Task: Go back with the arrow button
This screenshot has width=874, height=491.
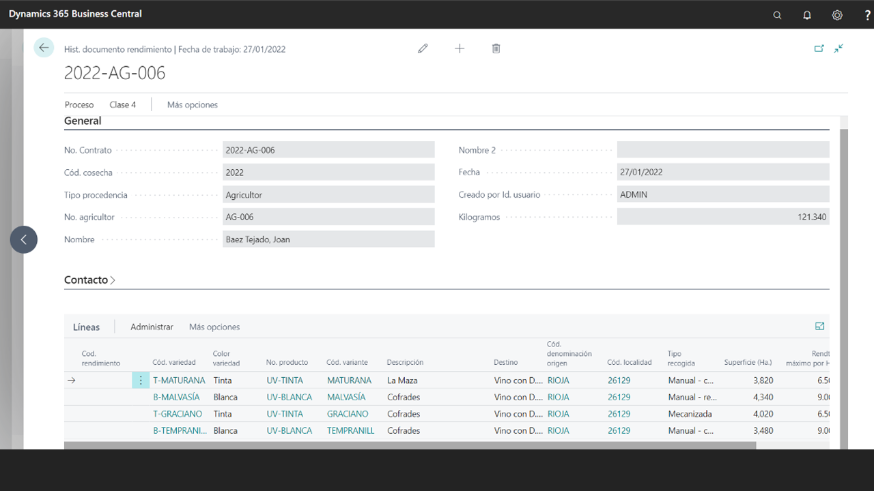Action: 44,47
